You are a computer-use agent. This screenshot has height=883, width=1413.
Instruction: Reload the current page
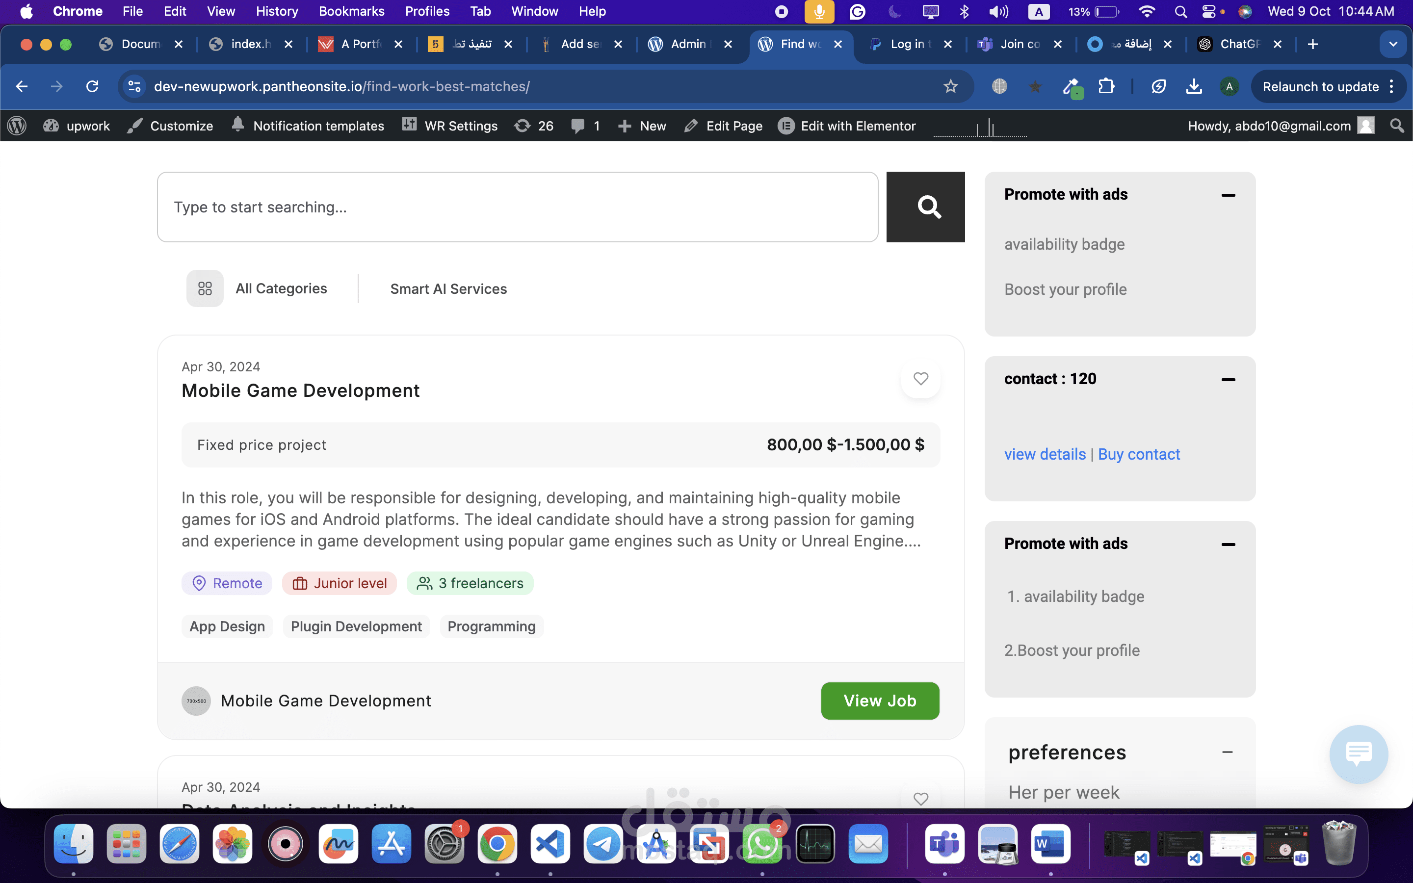click(x=92, y=86)
